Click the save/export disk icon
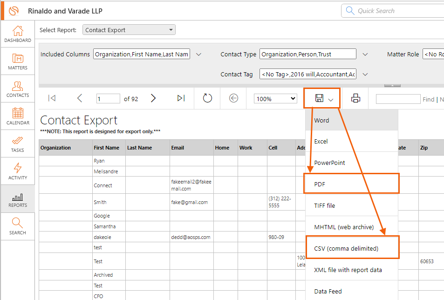444x300 pixels. (x=320, y=98)
